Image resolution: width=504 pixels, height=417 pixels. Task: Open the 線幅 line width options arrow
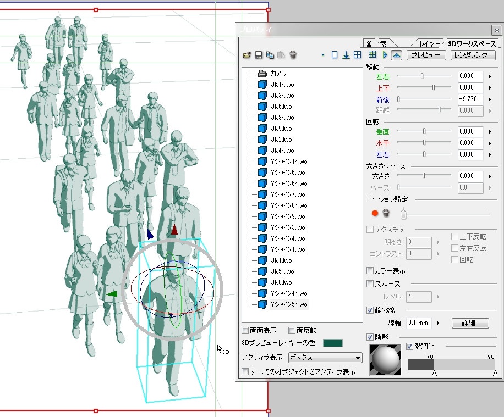pos(437,324)
